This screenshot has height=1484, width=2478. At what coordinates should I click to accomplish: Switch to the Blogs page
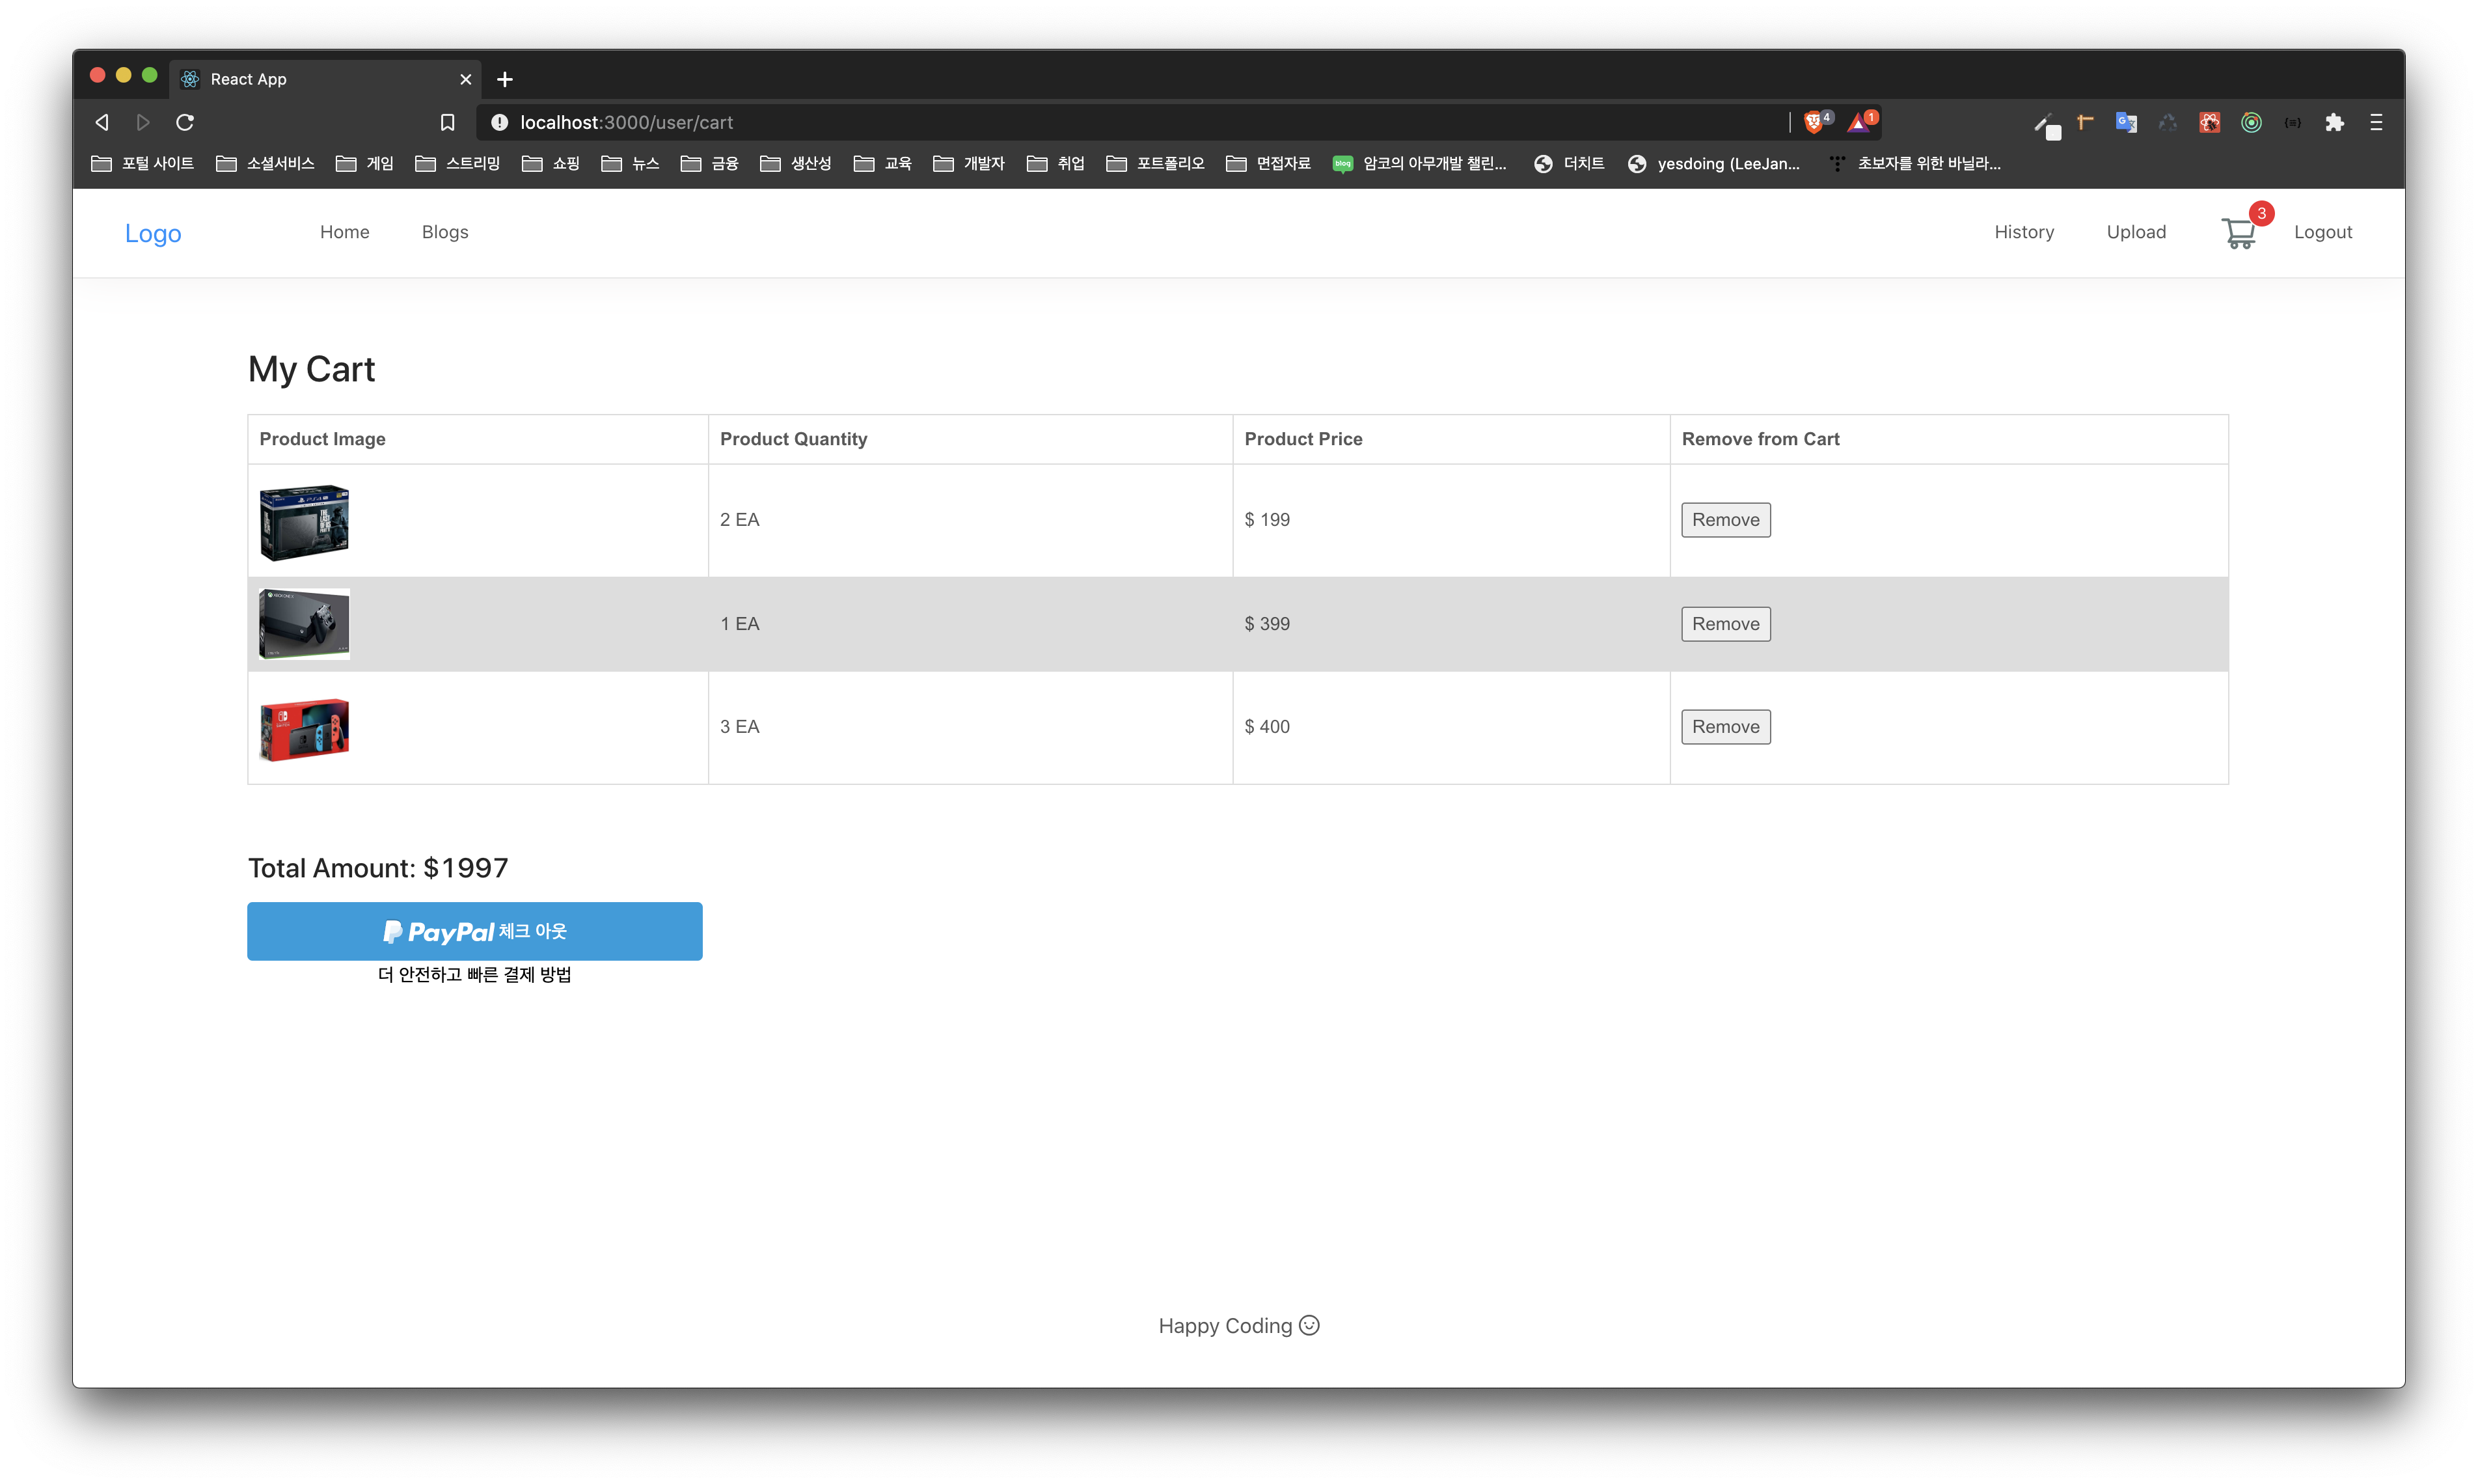[445, 231]
